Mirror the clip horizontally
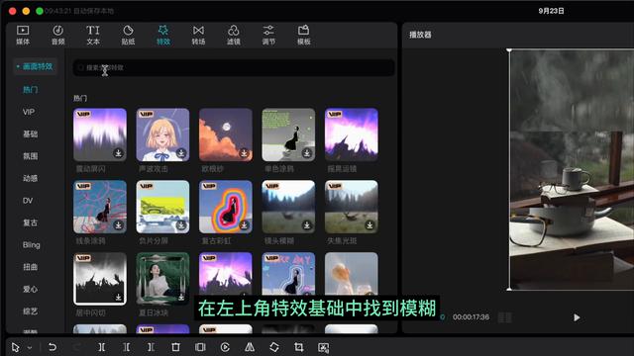Image resolution: width=634 pixels, height=356 pixels. point(250,347)
